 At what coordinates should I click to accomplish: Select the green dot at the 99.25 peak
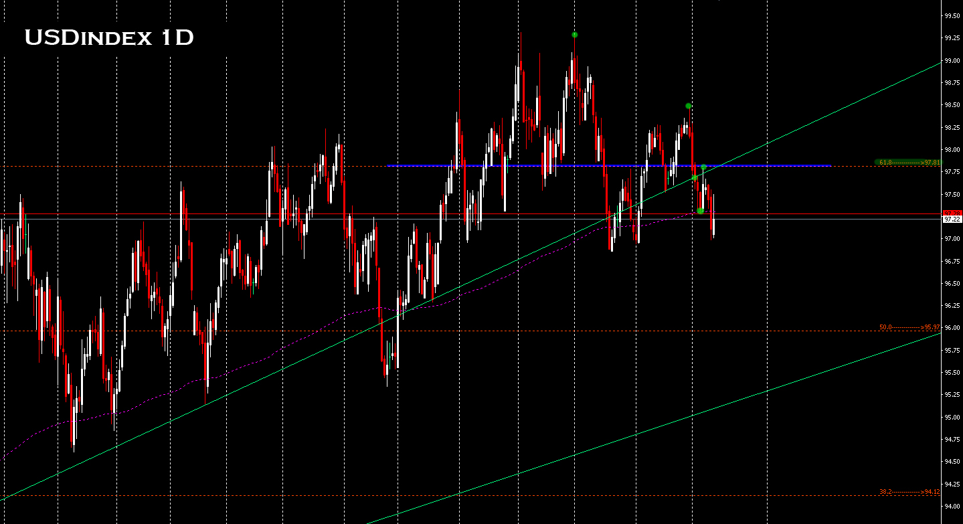pyautogui.click(x=575, y=35)
